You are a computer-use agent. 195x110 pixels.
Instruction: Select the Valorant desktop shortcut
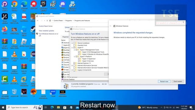tap(24, 93)
